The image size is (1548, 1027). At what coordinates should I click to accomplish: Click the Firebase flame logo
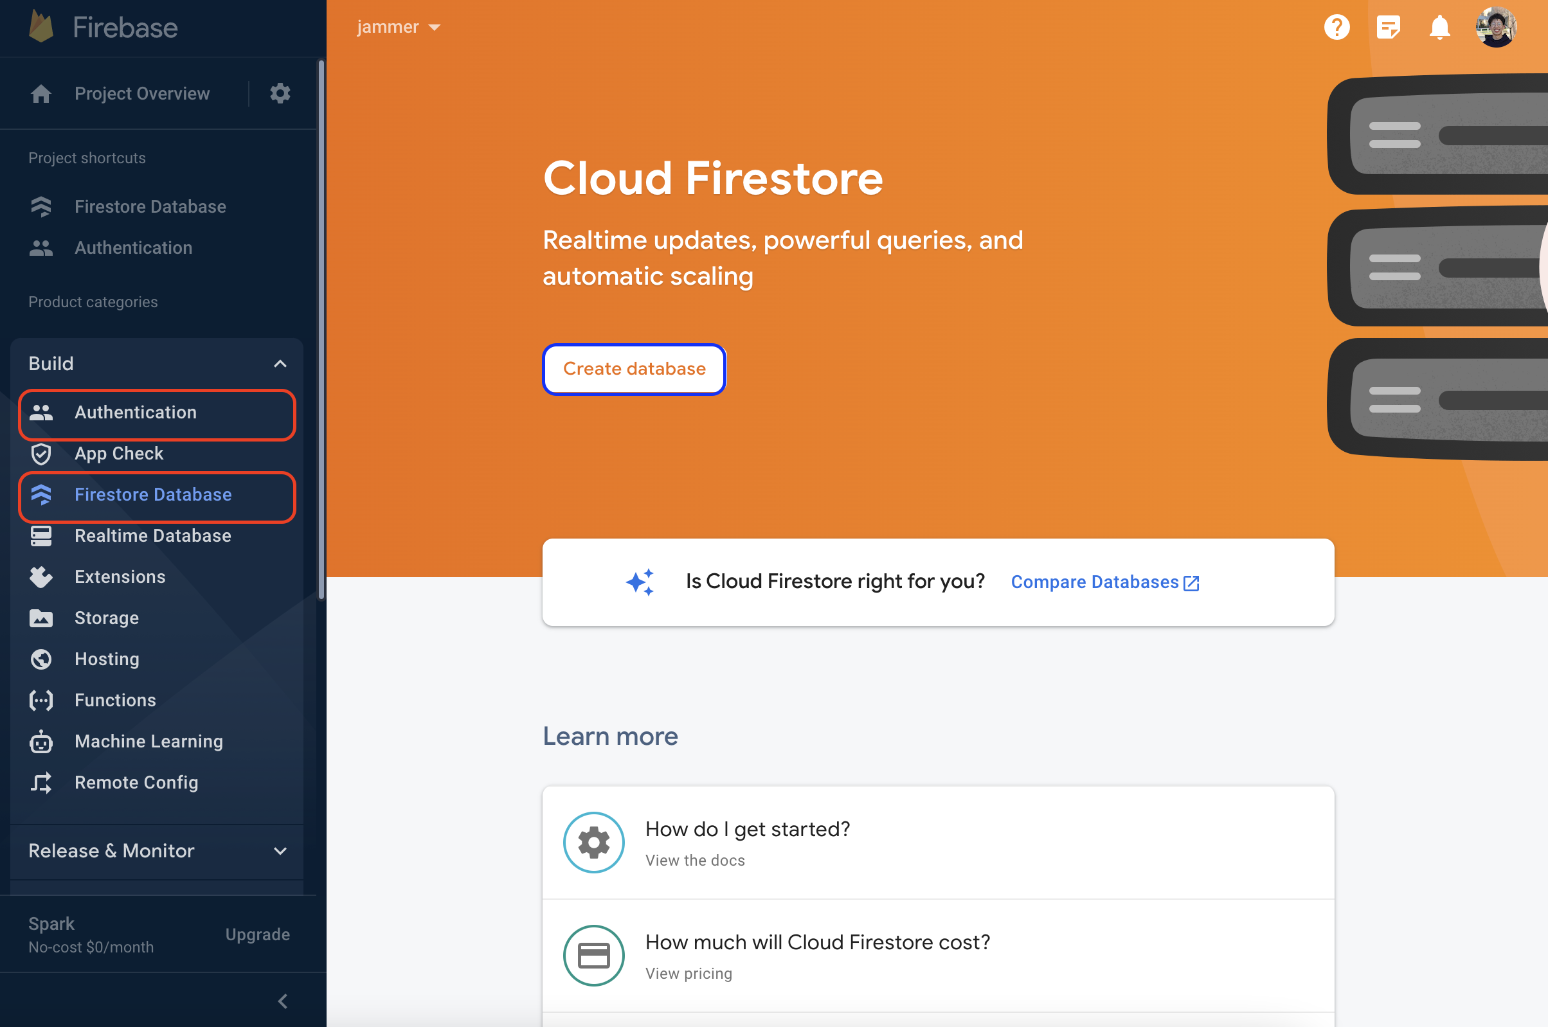tap(41, 27)
